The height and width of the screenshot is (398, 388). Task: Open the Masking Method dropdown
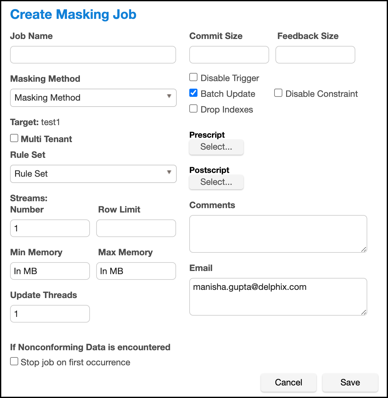coord(93,98)
